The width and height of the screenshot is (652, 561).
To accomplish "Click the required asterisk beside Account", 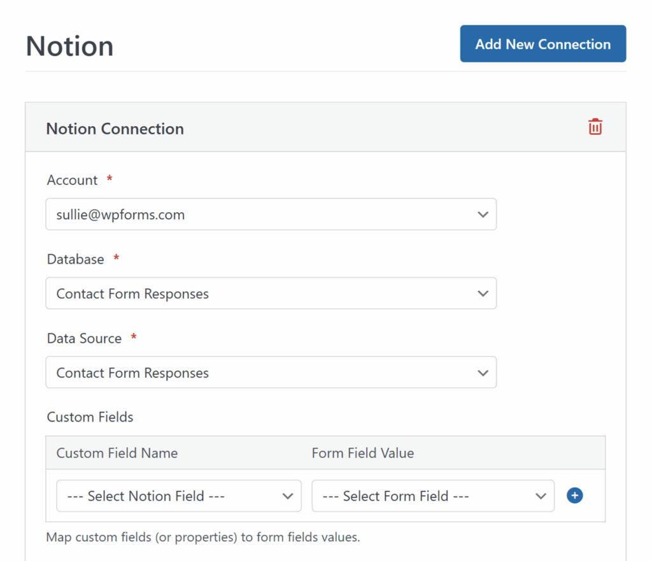I will (109, 180).
